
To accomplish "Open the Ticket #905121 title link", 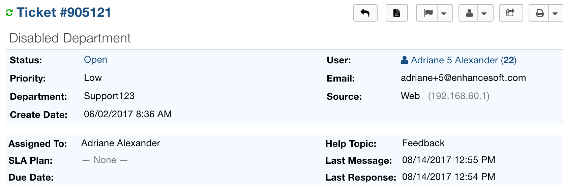I will (x=64, y=13).
